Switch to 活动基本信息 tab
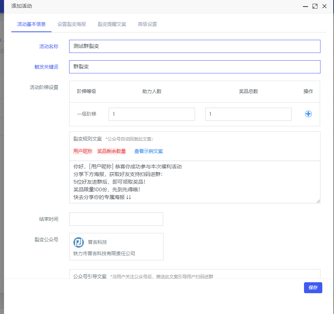The width and height of the screenshot is (334, 314). (x=31, y=24)
